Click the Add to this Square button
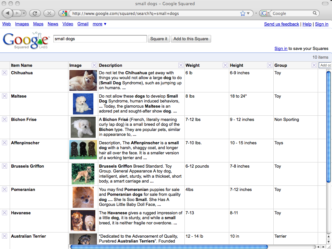This screenshot has width=332, height=249. tap(191, 39)
